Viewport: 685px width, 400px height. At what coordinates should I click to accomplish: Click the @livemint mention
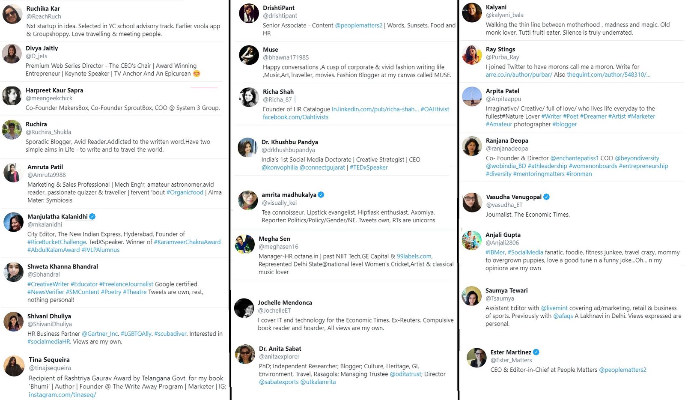(554, 308)
